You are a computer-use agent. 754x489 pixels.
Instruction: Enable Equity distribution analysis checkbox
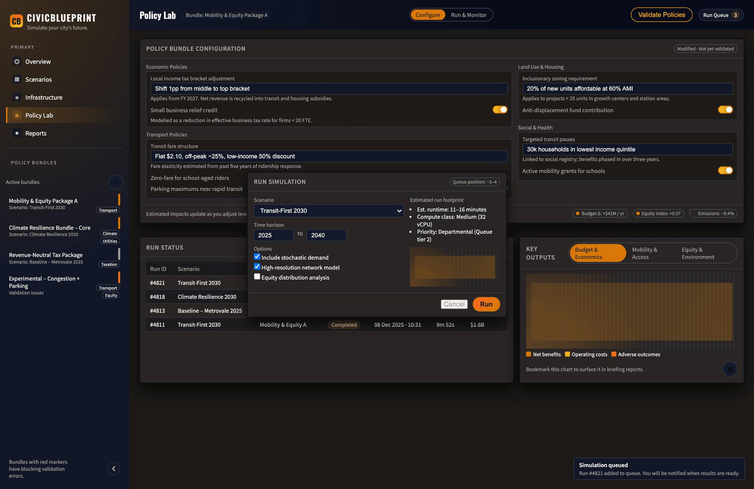(257, 277)
